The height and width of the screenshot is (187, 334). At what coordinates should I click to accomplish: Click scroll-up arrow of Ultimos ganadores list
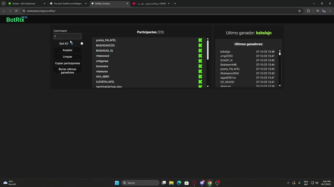click(x=280, y=51)
